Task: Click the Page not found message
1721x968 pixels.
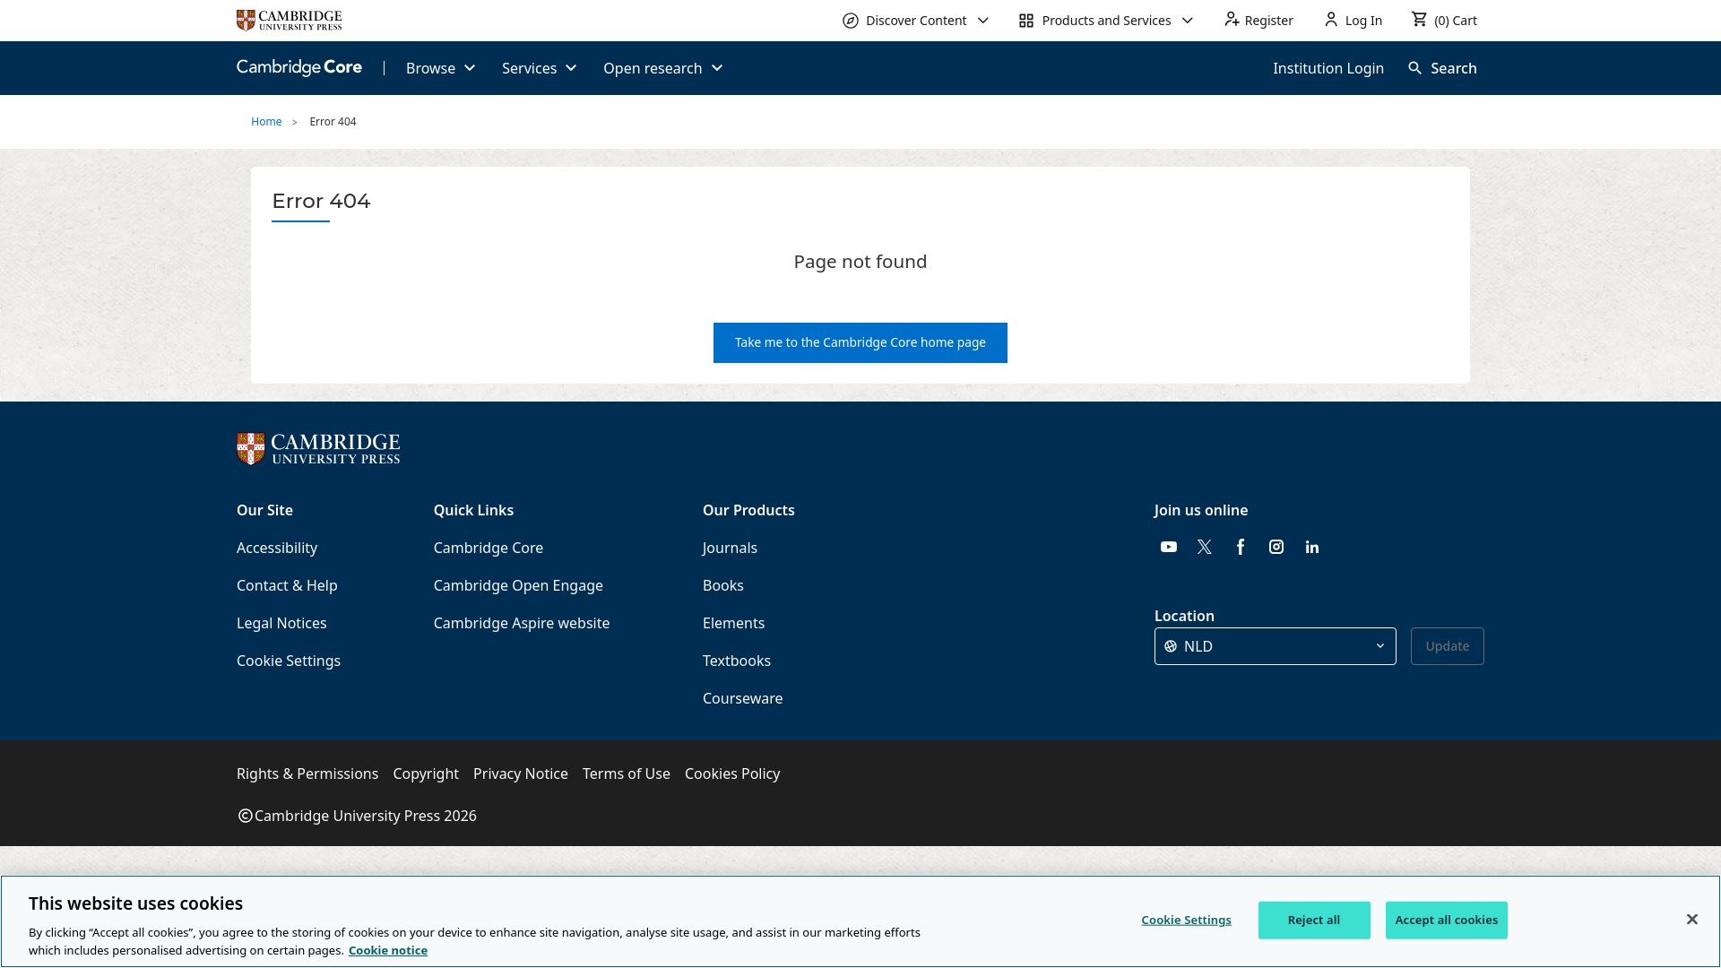Action: (x=860, y=262)
